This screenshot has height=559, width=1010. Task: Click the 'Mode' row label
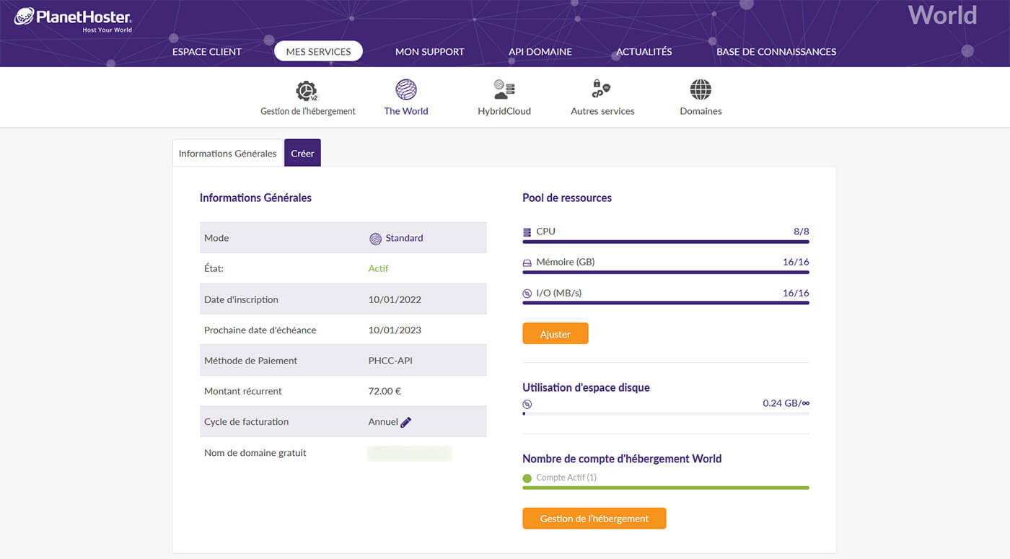tap(216, 238)
